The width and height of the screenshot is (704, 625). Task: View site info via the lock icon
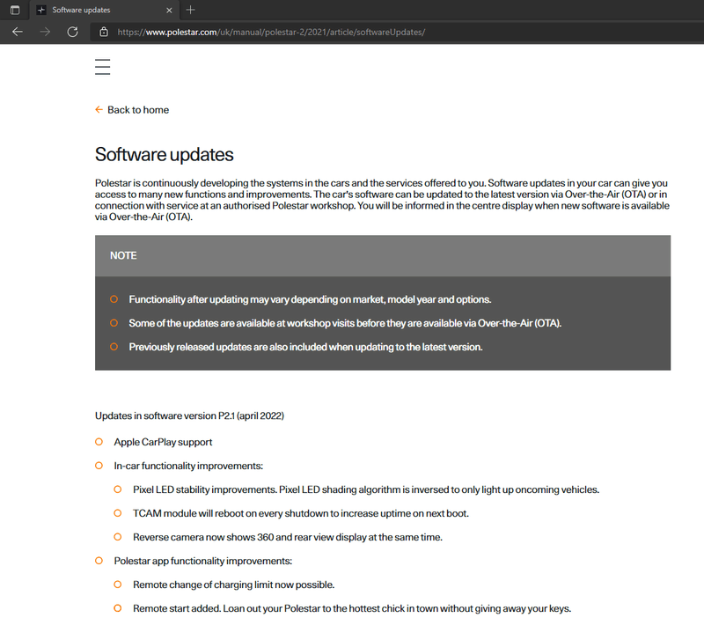pyautogui.click(x=104, y=32)
